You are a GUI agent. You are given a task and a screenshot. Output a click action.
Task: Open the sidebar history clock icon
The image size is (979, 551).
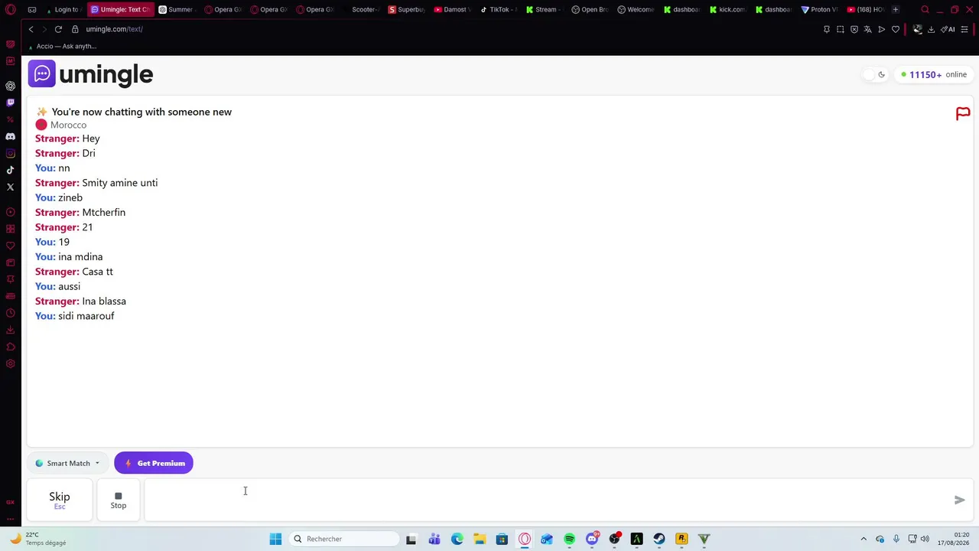(x=10, y=313)
